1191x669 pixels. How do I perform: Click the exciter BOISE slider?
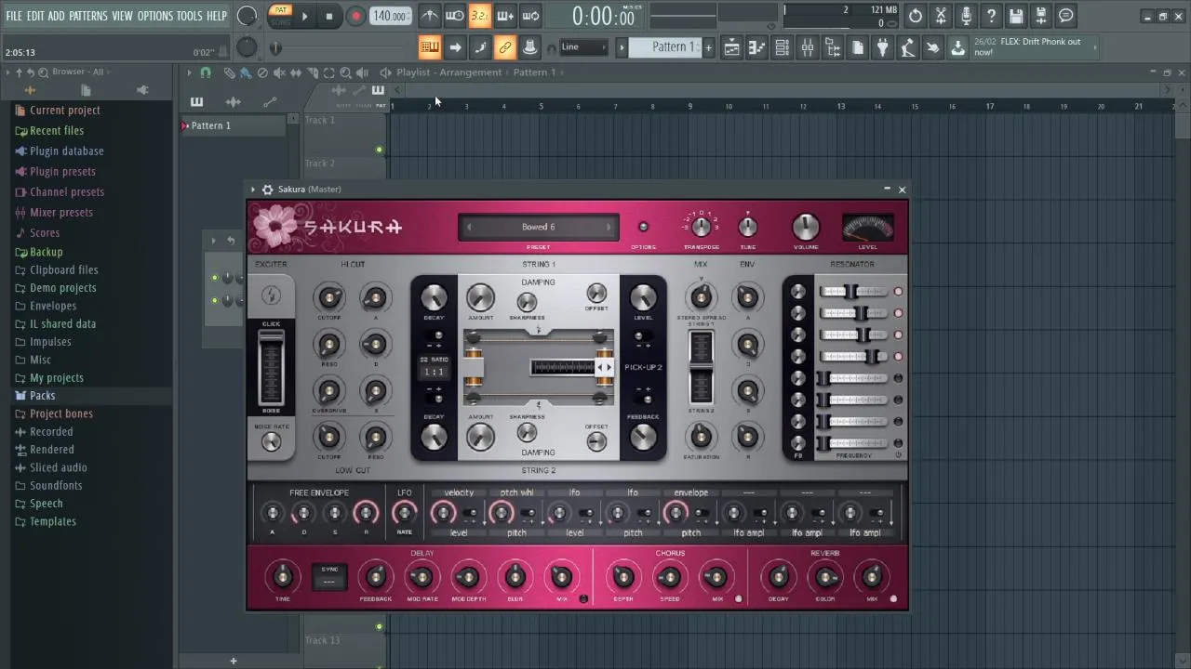pos(271,369)
